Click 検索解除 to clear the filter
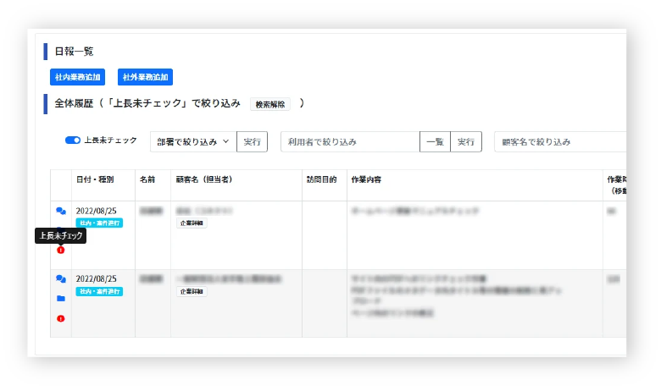The height and width of the screenshot is (391, 661). coord(271,105)
